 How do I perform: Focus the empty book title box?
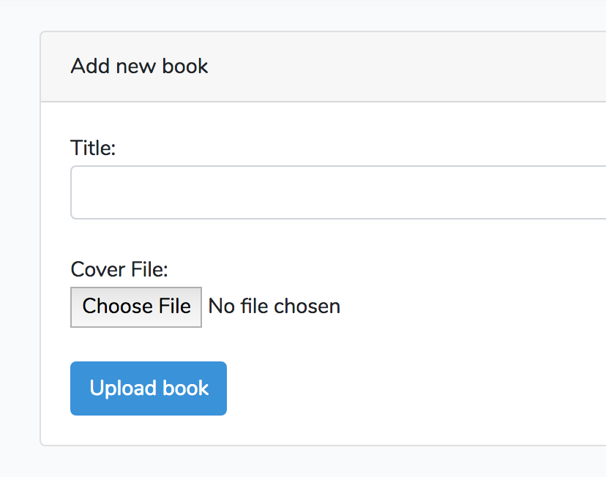[337, 192]
